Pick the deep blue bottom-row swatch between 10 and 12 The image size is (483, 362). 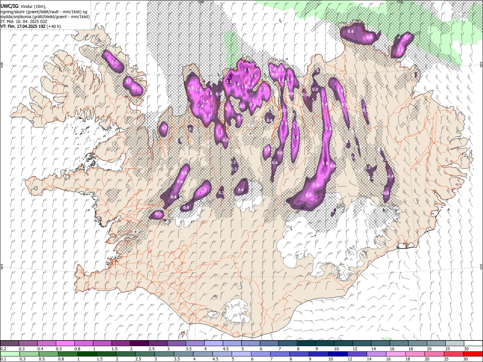pyautogui.click(x=338, y=354)
